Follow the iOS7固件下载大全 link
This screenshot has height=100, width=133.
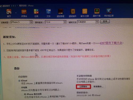coord(111,43)
